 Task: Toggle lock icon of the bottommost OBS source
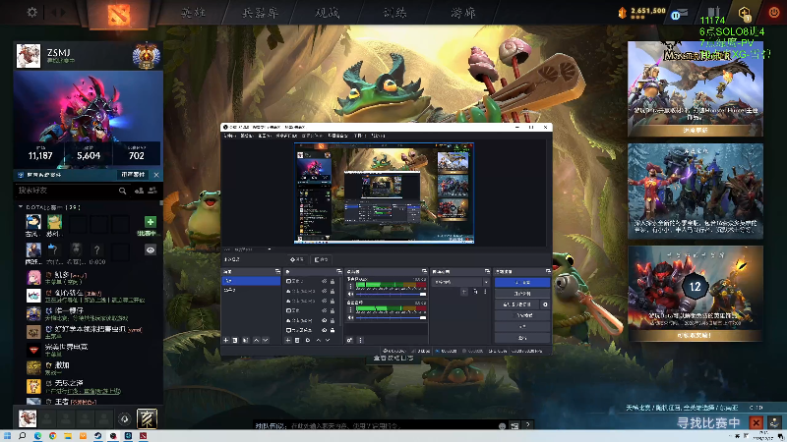333,330
